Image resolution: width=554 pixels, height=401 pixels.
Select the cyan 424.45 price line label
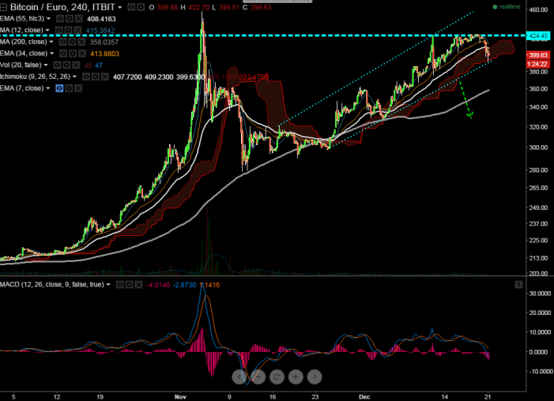(538, 36)
